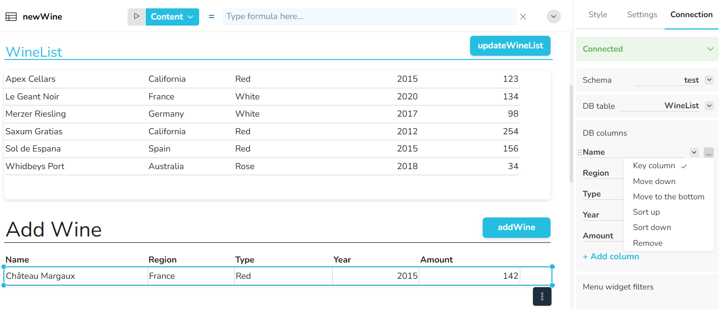
Task: Clear the formula bar with X icon
Action: click(523, 17)
